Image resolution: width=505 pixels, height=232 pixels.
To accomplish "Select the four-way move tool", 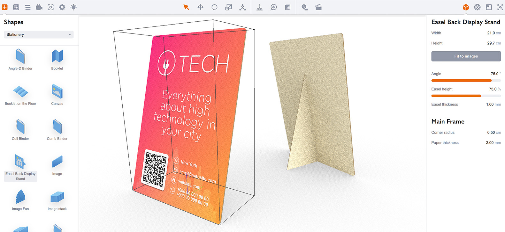I will coord(200,7).
